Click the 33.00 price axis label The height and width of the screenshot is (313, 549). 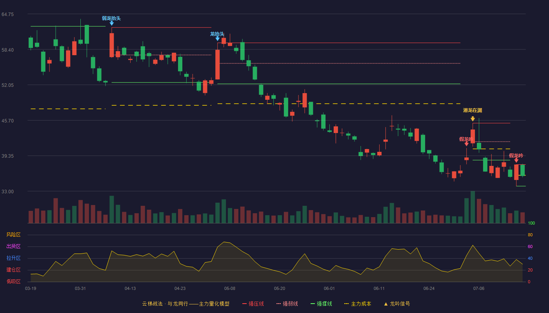[x=7, y=192]
